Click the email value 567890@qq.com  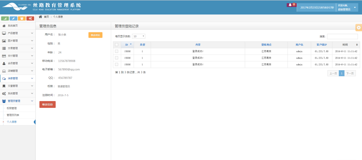(69, 69)
